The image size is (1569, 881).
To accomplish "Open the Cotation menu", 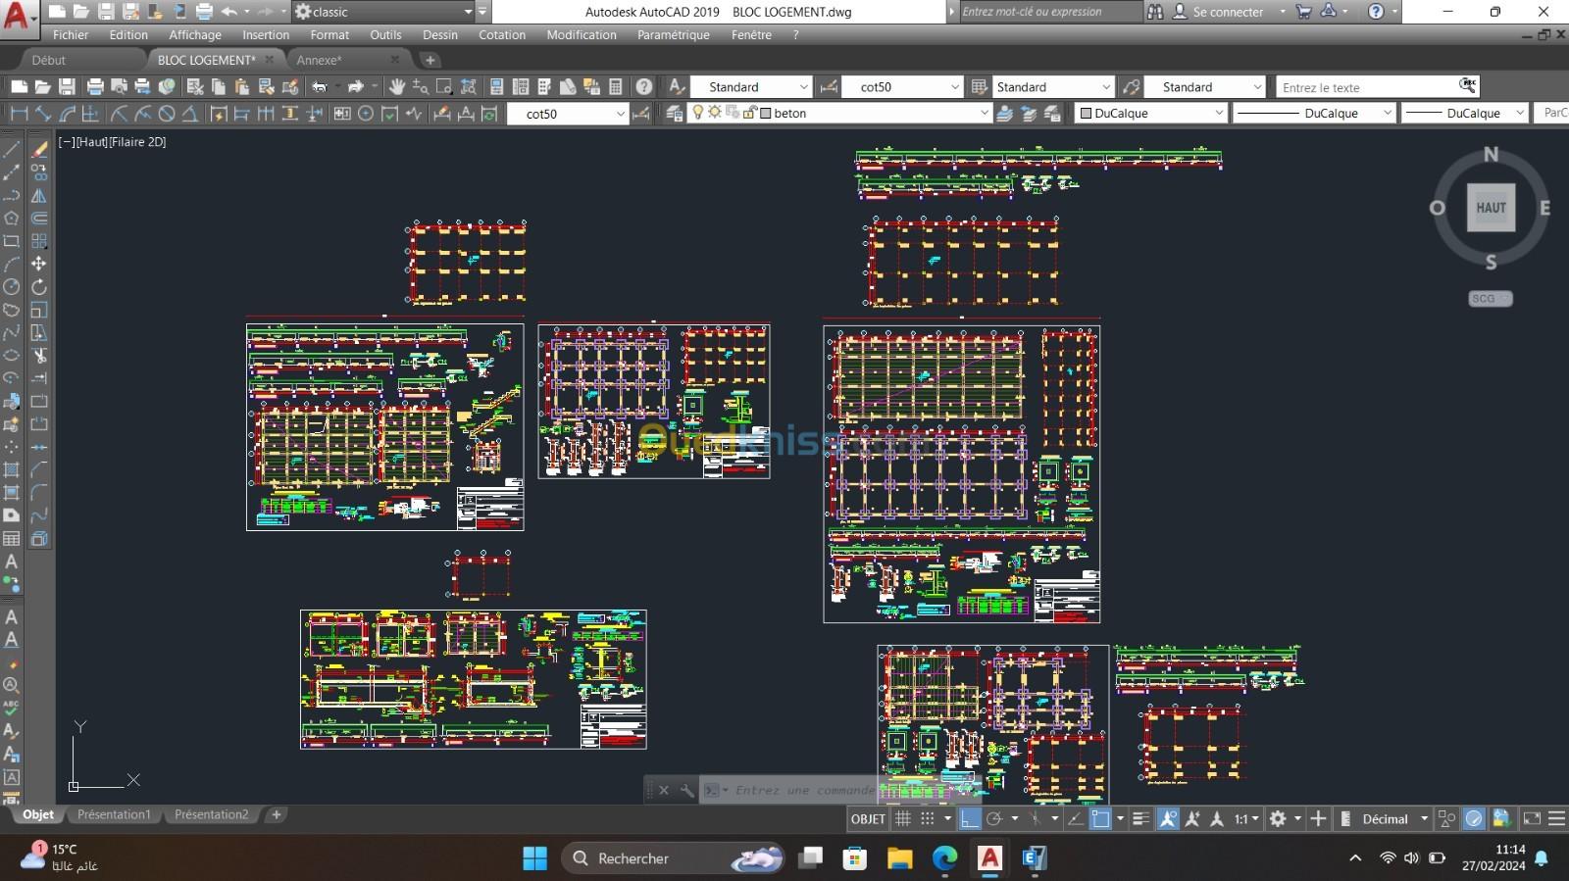I will 502,34.
